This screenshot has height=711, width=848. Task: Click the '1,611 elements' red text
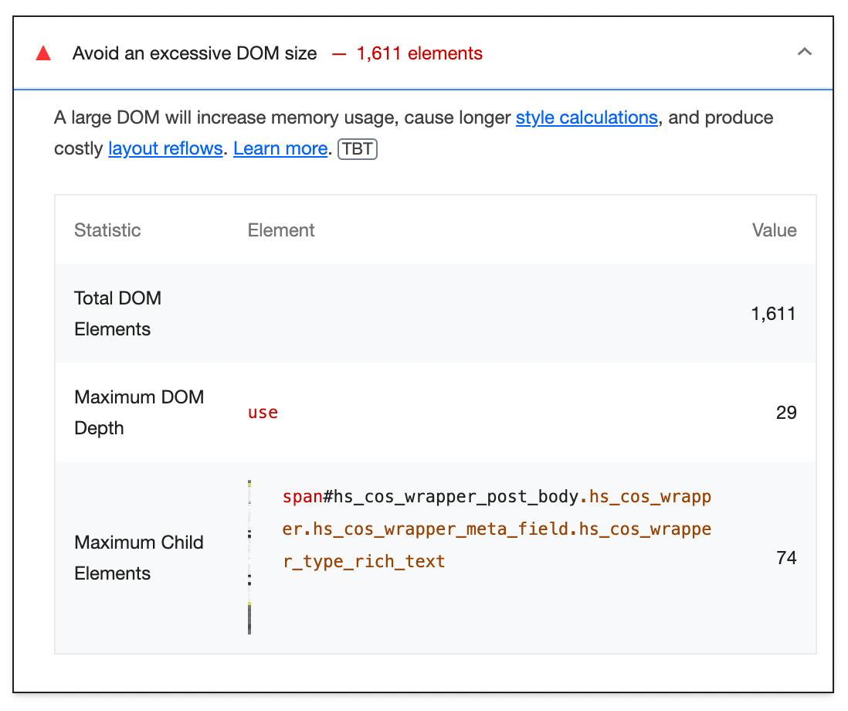[x=420, y=53]
